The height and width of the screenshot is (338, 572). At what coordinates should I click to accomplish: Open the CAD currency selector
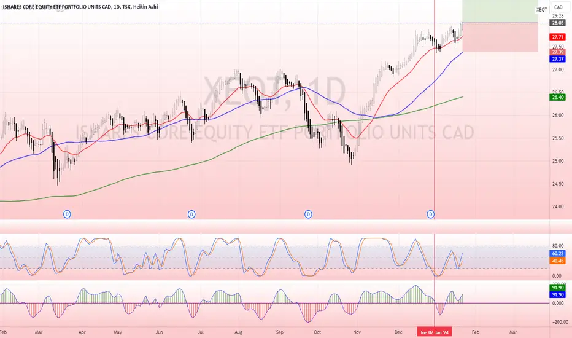pos(558,7)
